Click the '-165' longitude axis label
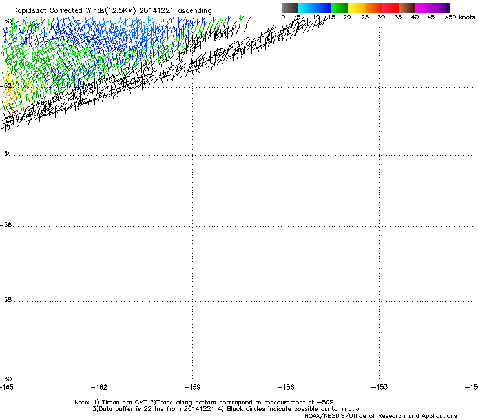The image size is (478, 420). pyautogui.click(x=6, y=387)
